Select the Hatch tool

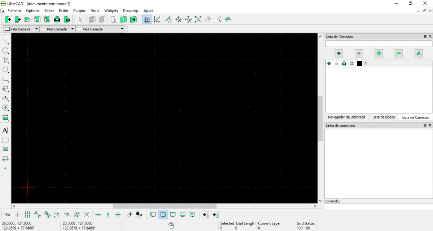(5, 140)
